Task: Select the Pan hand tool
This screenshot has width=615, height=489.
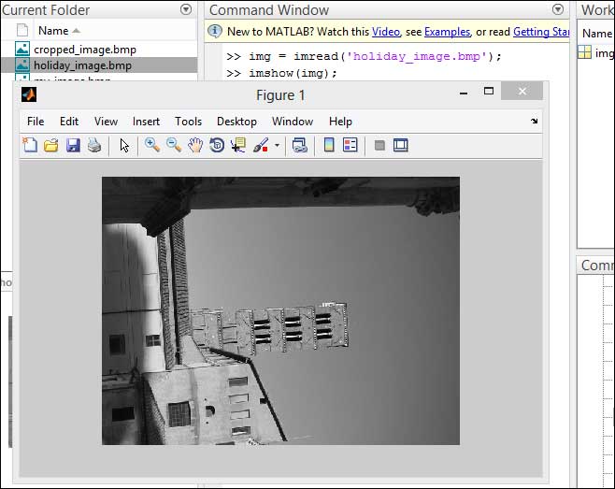Action: click(195, 145)
